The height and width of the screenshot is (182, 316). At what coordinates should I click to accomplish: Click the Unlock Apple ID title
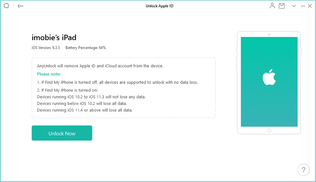(x=160, y=6)
